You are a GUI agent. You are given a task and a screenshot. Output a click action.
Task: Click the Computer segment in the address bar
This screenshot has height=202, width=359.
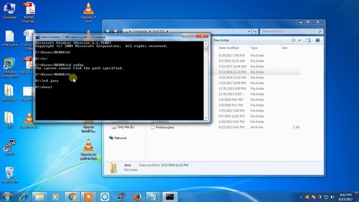click(140, 31)
